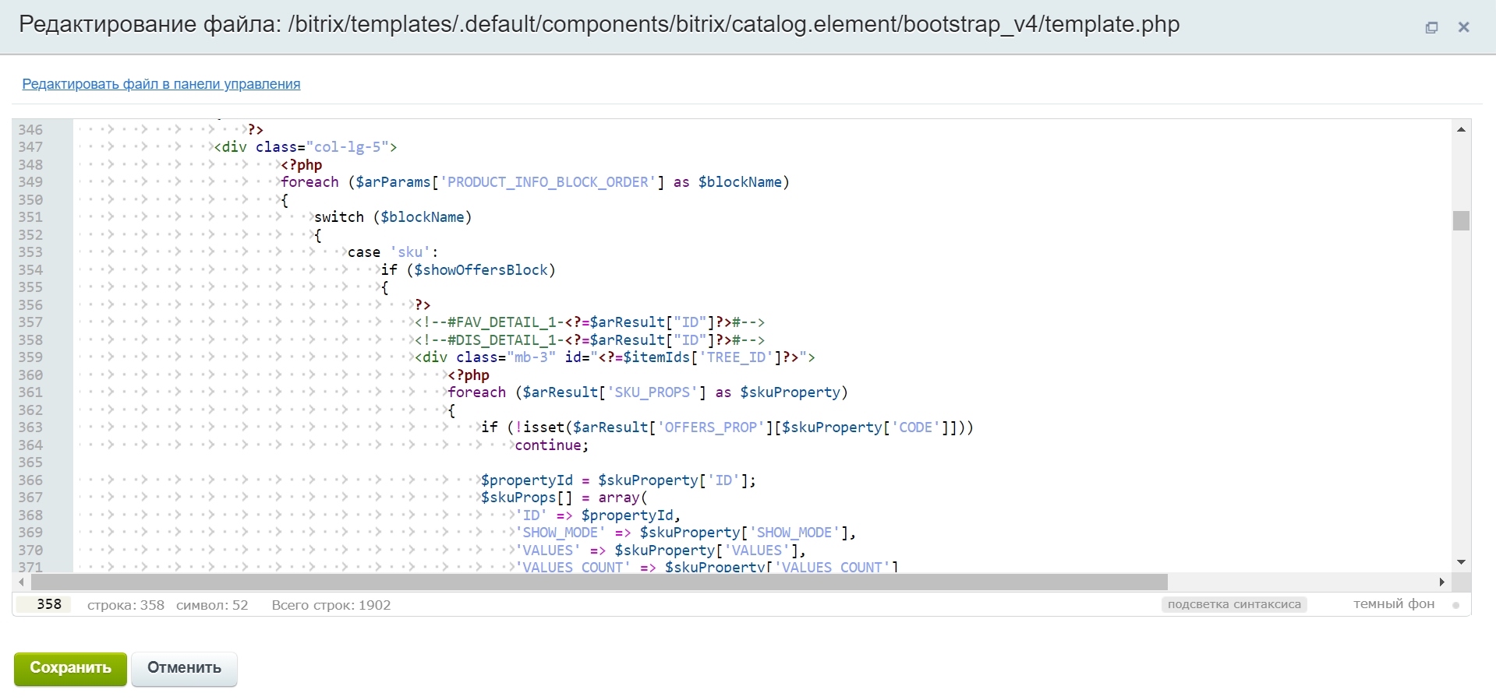Place cursor on the continue; statement
Screen dimensions: 1496x700
click(551, 445)
